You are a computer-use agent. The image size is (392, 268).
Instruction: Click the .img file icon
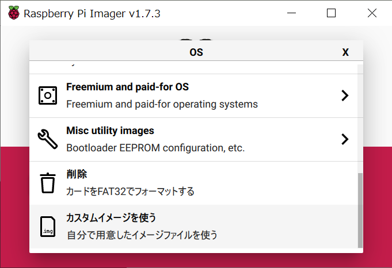pos(48,227)
